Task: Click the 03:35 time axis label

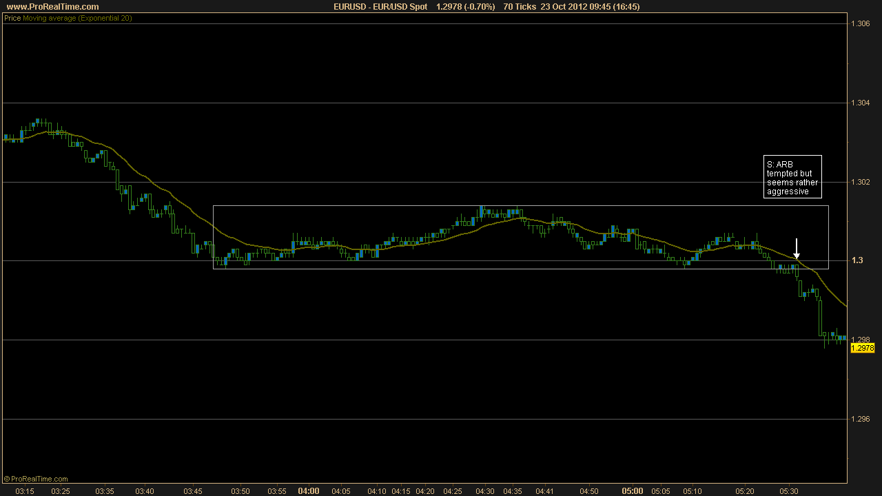Action: click(105, 491)
